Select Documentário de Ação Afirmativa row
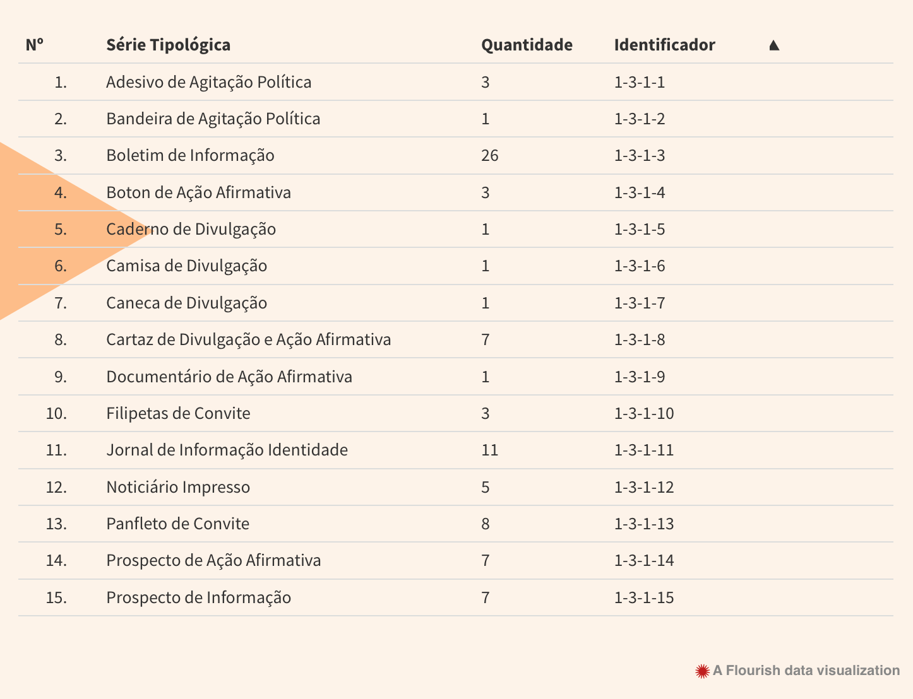 (229, 377)
